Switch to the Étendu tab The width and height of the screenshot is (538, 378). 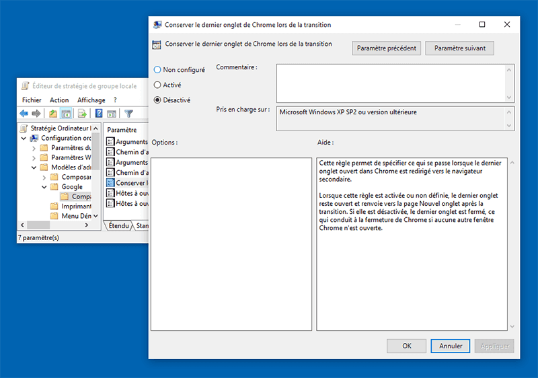point(118,226)
